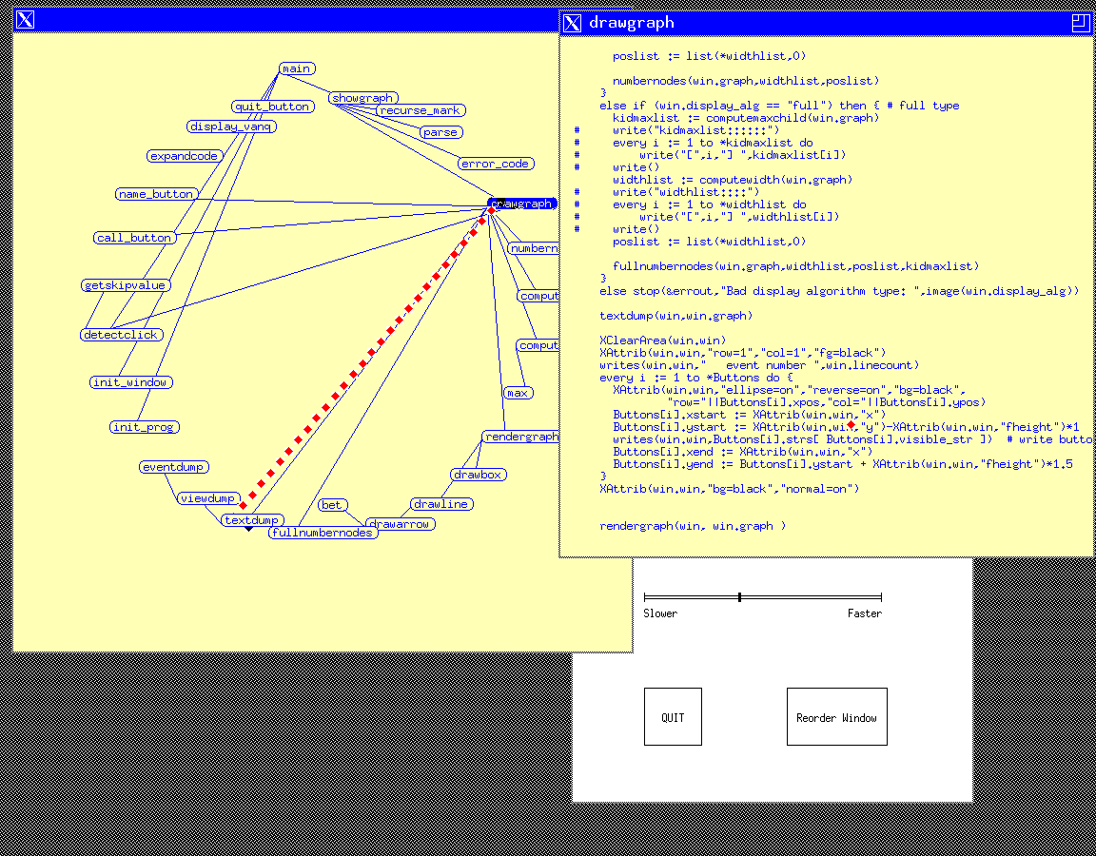Click the quit_button graph node
The height and width of the screenshot is (856, 1096).
[272, 107]
